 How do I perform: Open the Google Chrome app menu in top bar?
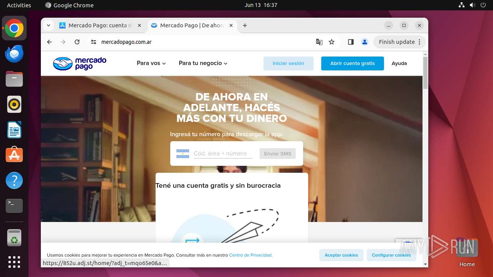pos(69,5)
